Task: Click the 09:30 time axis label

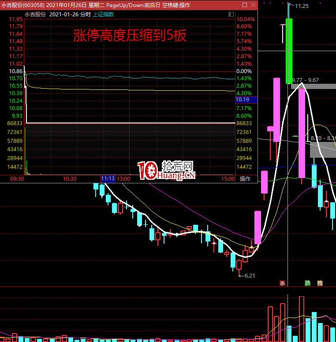Action: point(17,179)
